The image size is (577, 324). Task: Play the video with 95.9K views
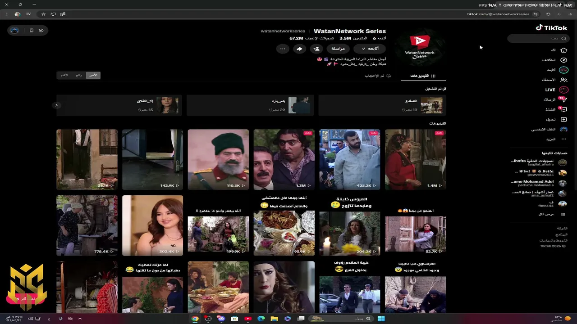284,225
